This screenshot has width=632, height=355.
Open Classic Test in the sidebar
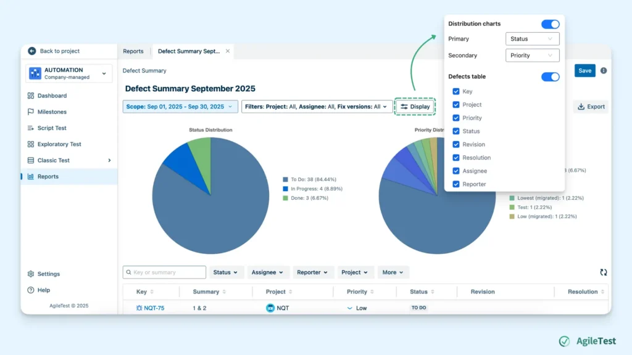[x=54, y=160]
